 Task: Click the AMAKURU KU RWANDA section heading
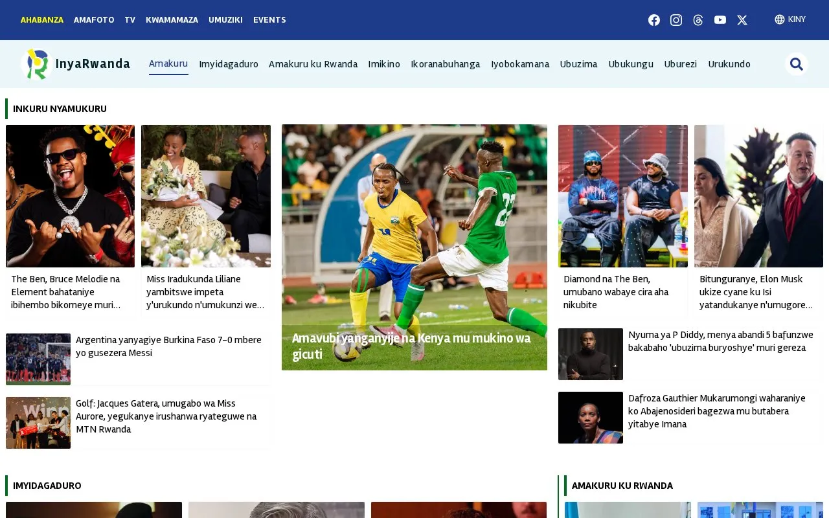click(x=622, y=486)
